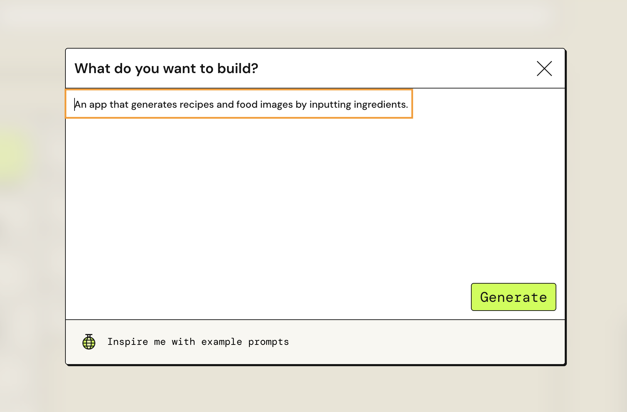Click the green Generate button
This screenshot has width=627, height=412.
tap(513, 297)
